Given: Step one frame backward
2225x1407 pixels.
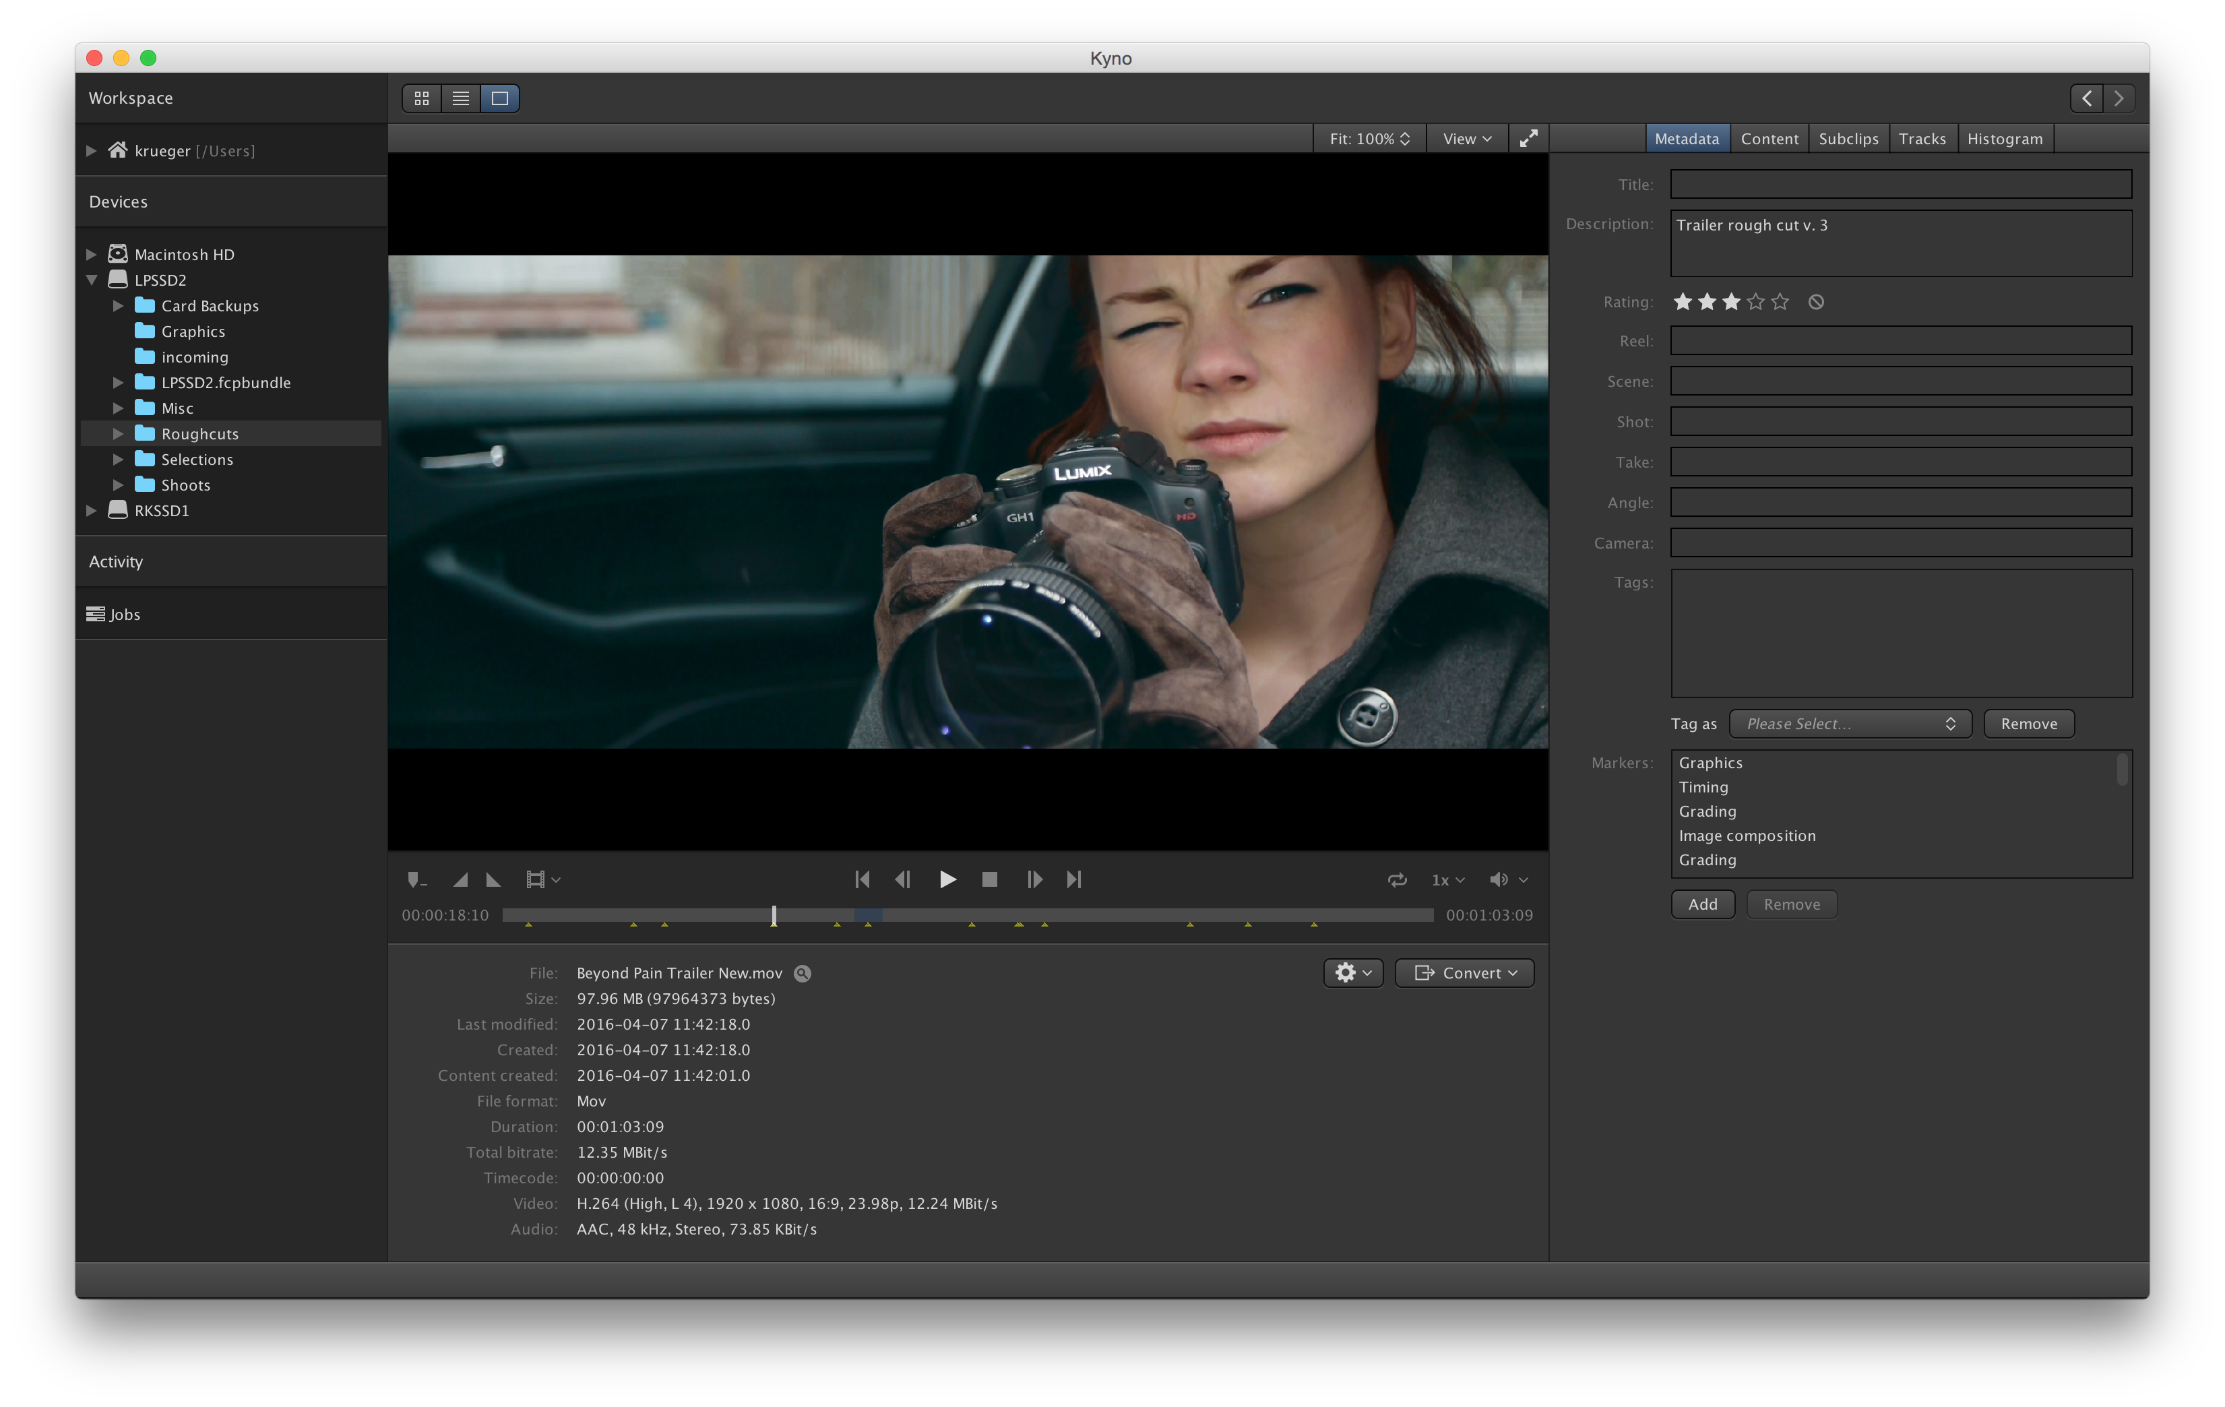Looking at the screenshot, I should pyautogui.click(x=903, y=879).
